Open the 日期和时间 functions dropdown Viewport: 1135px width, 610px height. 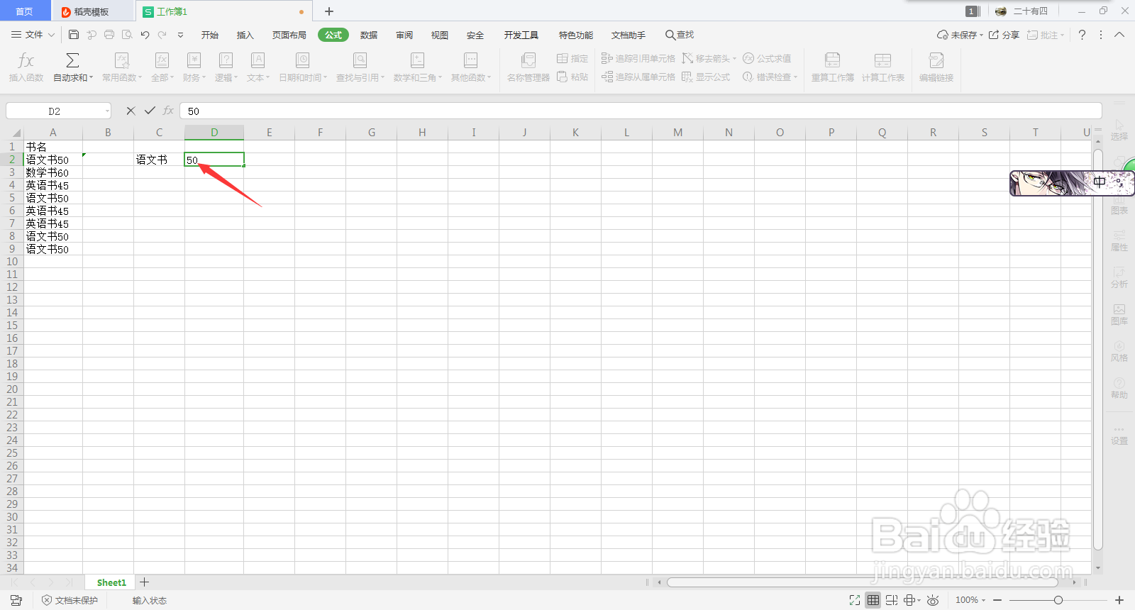coord(303,68)
